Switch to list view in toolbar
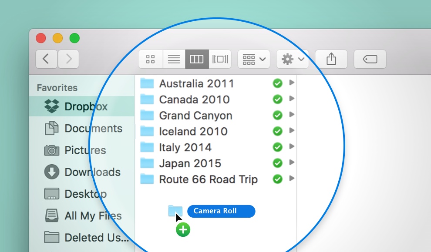 click(x=174, y=60)
